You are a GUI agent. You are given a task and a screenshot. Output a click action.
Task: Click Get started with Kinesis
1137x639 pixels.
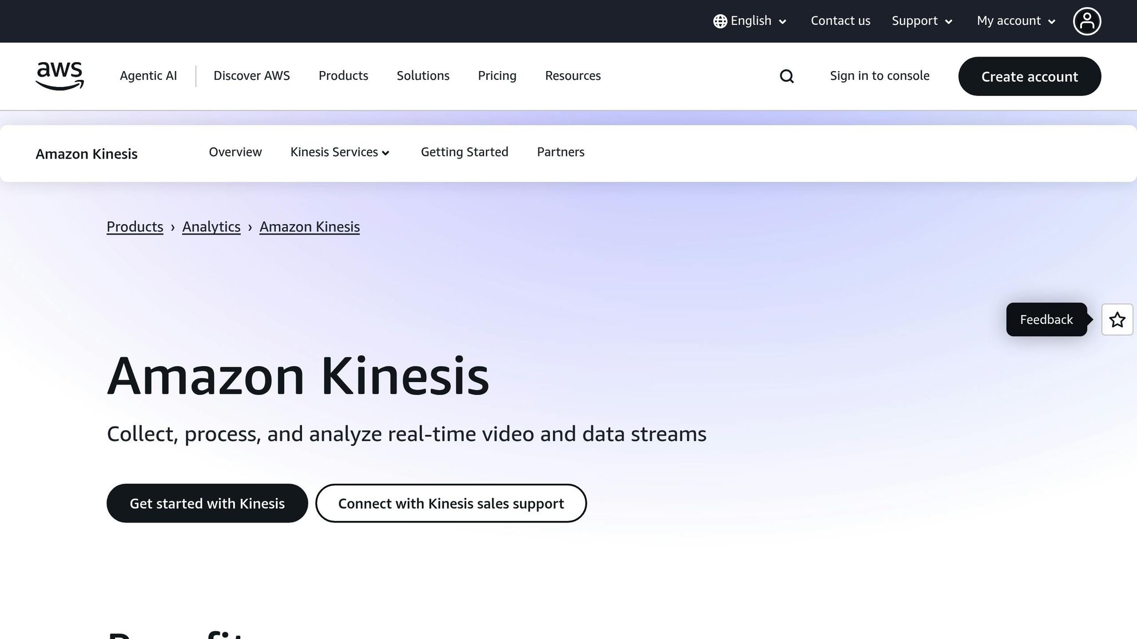click(207, 503)
